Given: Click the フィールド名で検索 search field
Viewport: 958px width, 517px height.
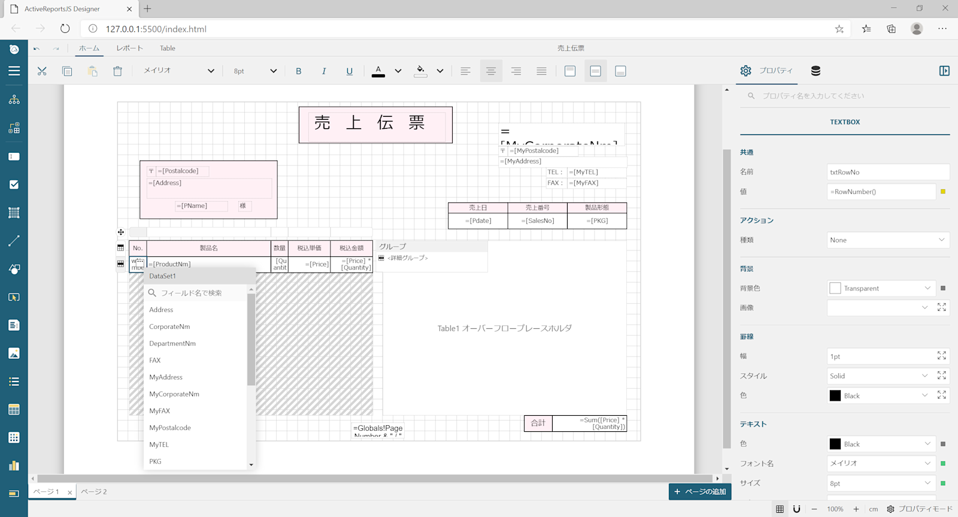Looking at the screenshot, I should [195, 293].
